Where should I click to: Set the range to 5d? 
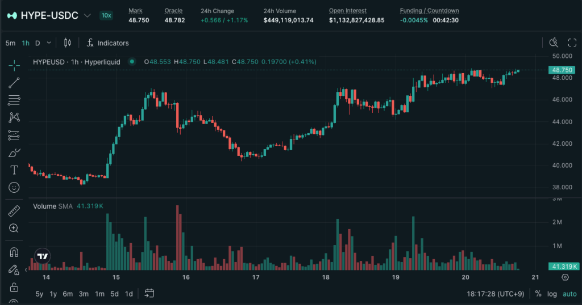(114, 294)
